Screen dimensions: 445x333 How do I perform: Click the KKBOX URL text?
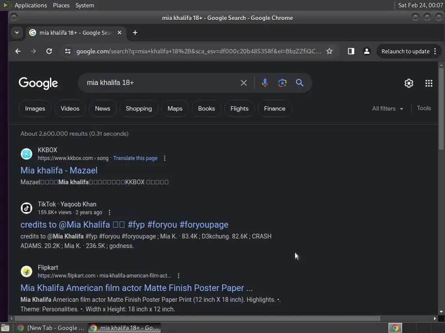[73, 158]
